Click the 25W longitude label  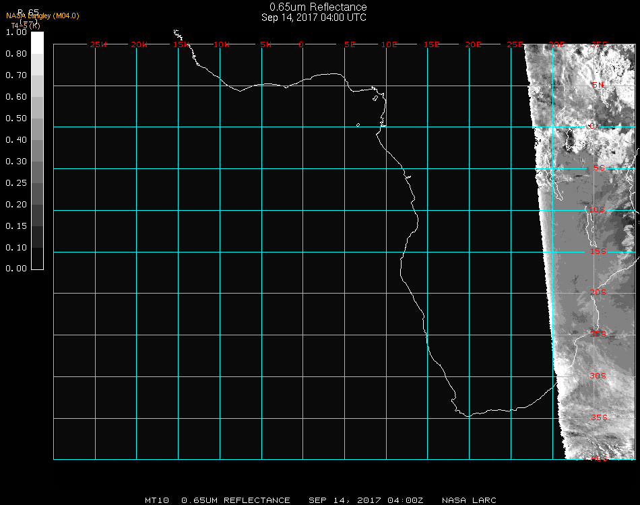tap(98, 44)
